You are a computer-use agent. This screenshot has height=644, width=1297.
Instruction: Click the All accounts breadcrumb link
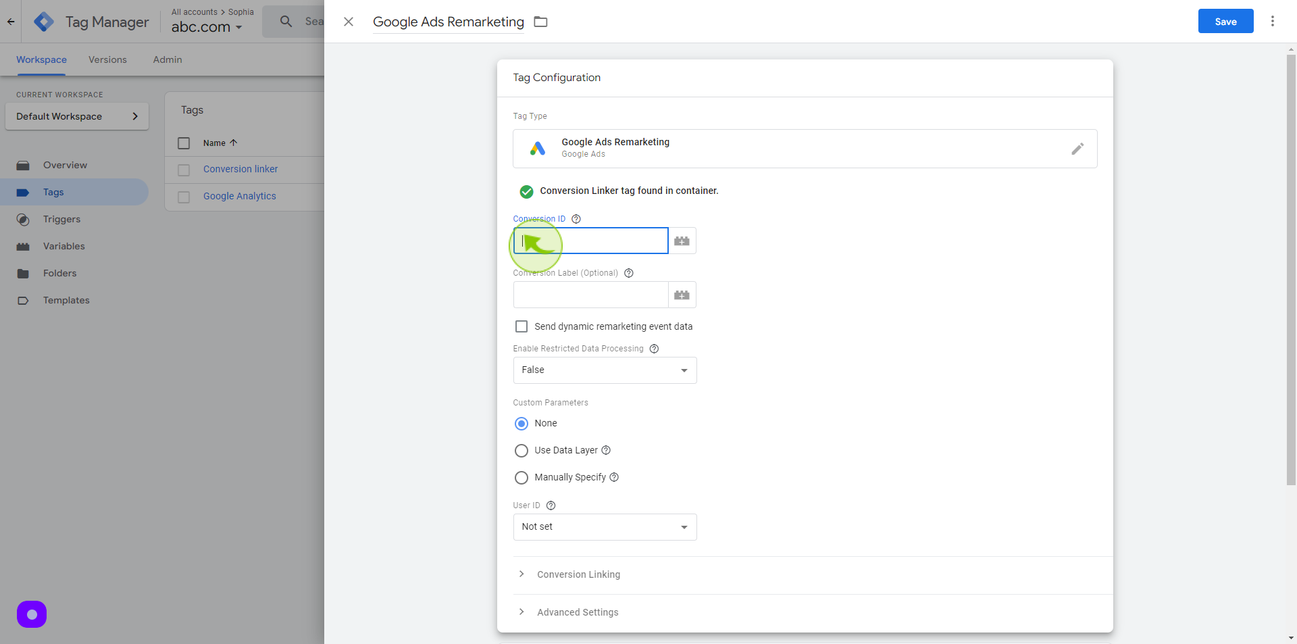pyautogui.click(x=195, y=11)
